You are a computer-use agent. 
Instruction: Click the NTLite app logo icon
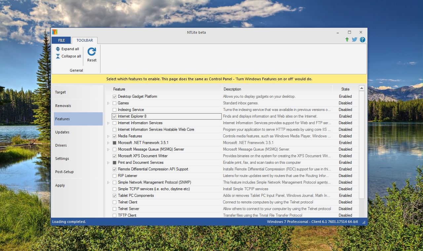[x=55, y=32]
